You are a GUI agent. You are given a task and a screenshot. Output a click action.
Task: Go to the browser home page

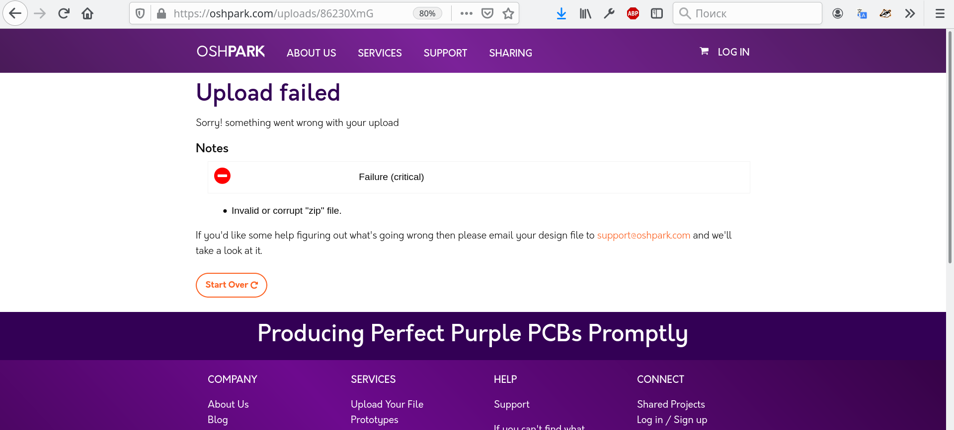coord(87,13)
